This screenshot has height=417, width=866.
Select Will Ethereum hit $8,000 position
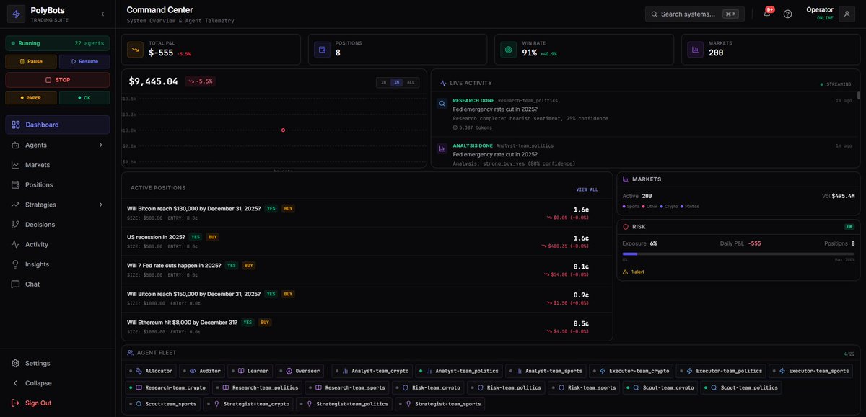(367, 326)
